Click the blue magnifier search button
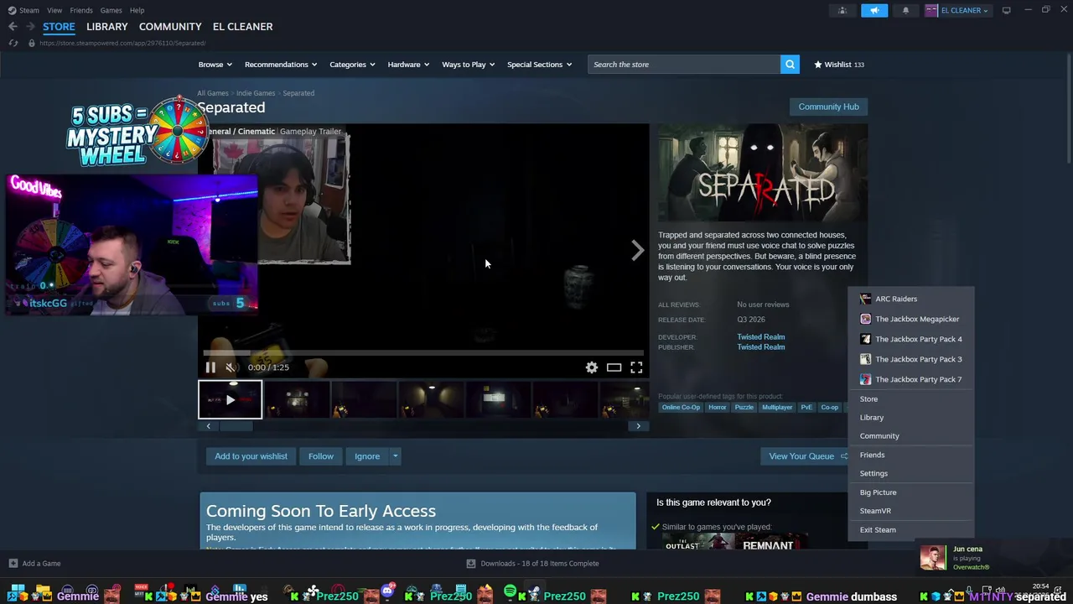This screenshot has width=1073, height=604. click(790, 65)
